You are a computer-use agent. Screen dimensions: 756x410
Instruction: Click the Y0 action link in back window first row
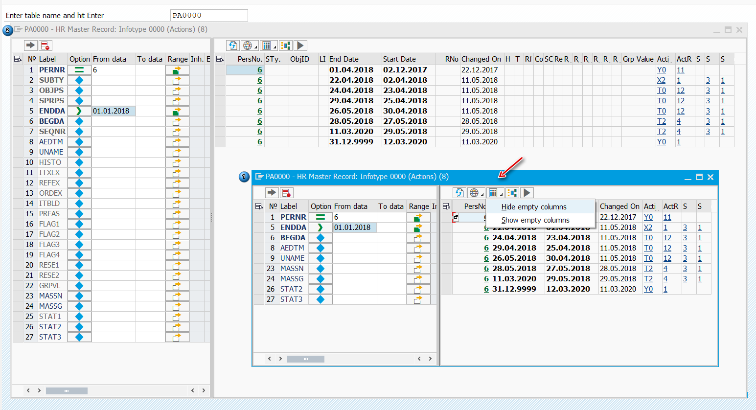pos(662,70)
